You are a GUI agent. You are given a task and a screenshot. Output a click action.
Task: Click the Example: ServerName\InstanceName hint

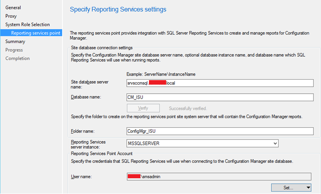161,74
